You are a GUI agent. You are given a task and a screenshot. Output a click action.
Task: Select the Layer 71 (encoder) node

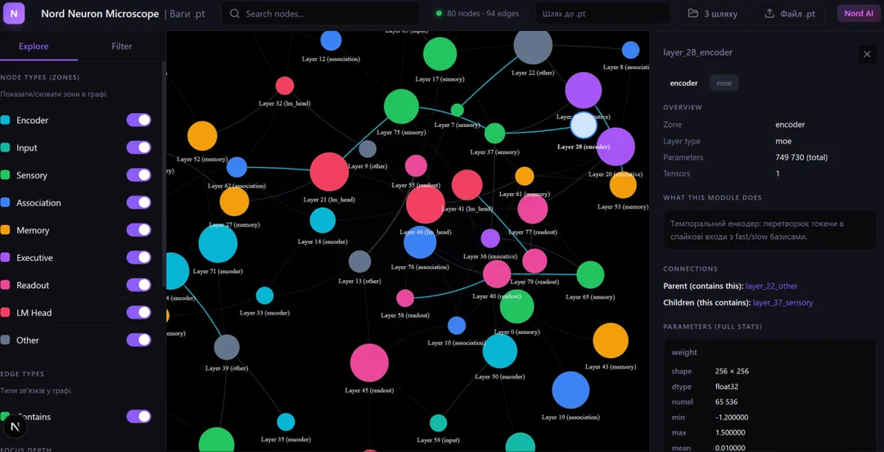tap(218, 244)
